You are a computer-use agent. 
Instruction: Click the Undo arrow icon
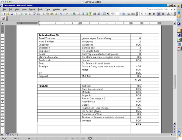click(61, 14)
